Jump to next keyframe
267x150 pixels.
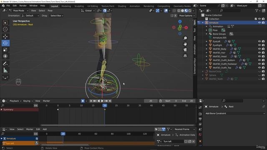106,101
